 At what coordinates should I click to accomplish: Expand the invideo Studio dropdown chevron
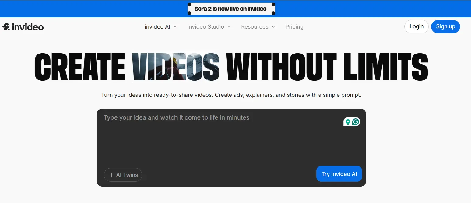[x=229, y=27]
